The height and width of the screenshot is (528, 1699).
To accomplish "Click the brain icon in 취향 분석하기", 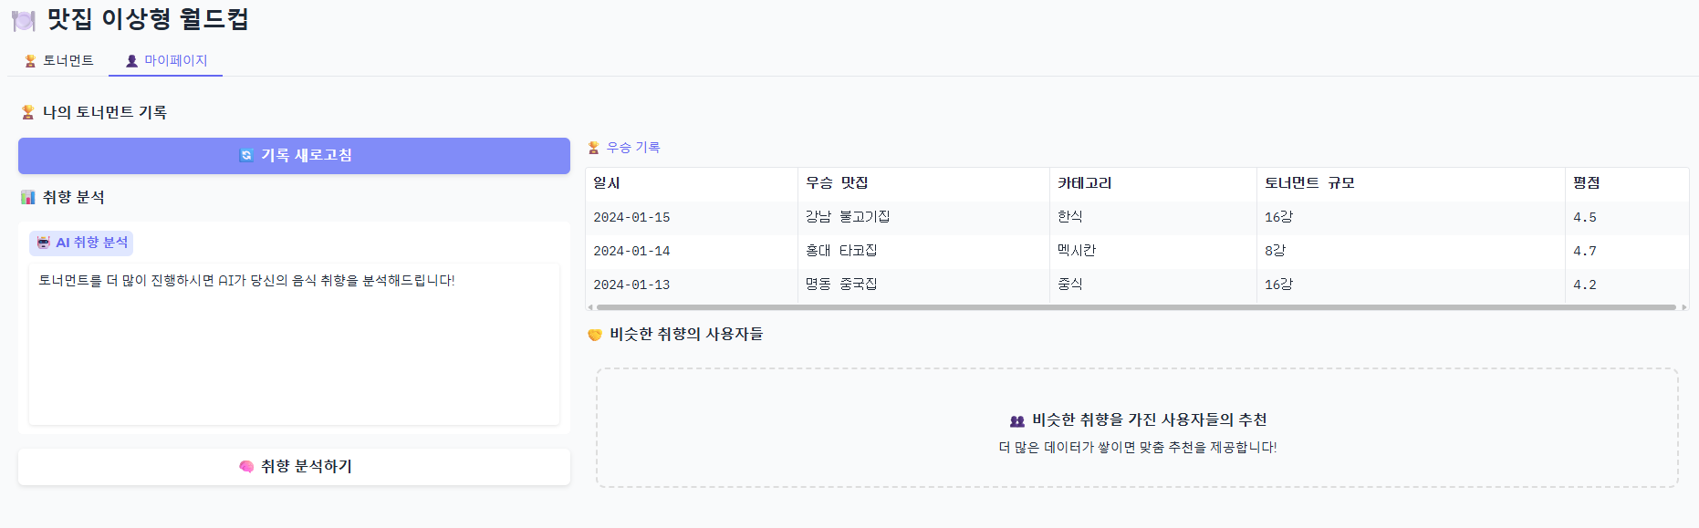I will coord(245,466).
